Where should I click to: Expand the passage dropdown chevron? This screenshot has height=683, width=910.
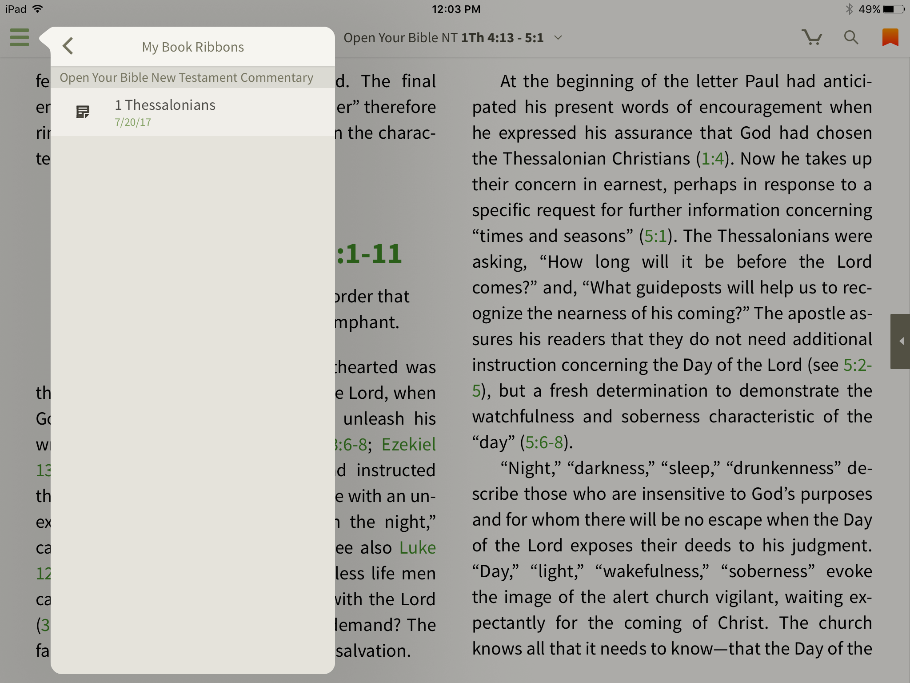coord(559,38)
